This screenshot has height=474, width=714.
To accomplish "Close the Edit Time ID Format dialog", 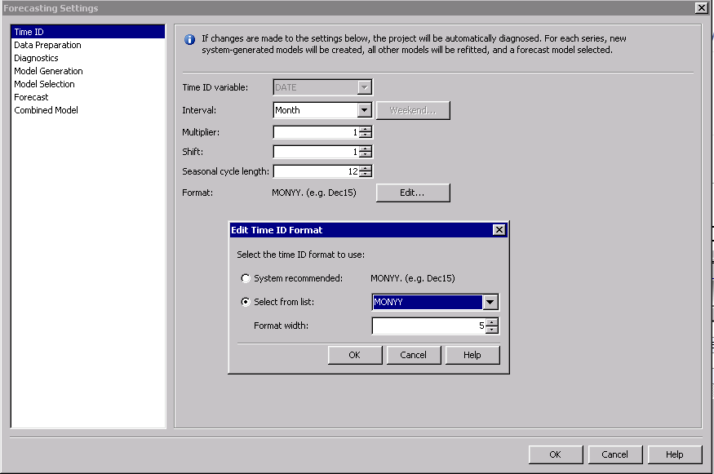I will pyautogui.click(x=499, y=229).
